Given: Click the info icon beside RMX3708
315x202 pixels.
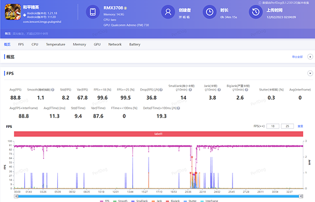Looking at the screenshot, I should click(x=125, y=8).
